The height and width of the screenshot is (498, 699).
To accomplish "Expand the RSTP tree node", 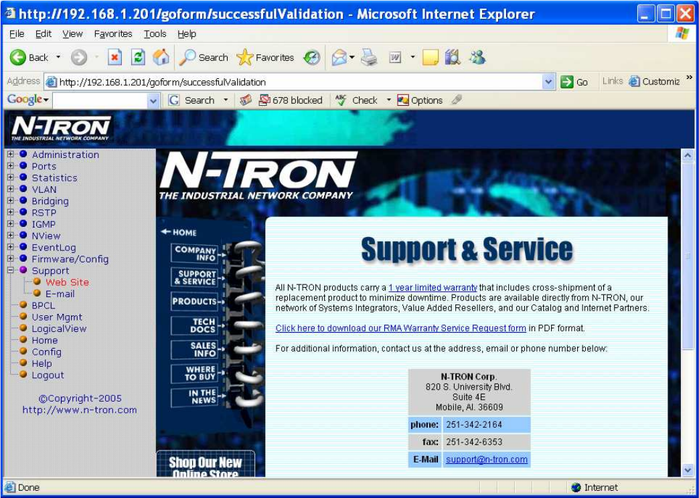I will click(11, 212).
